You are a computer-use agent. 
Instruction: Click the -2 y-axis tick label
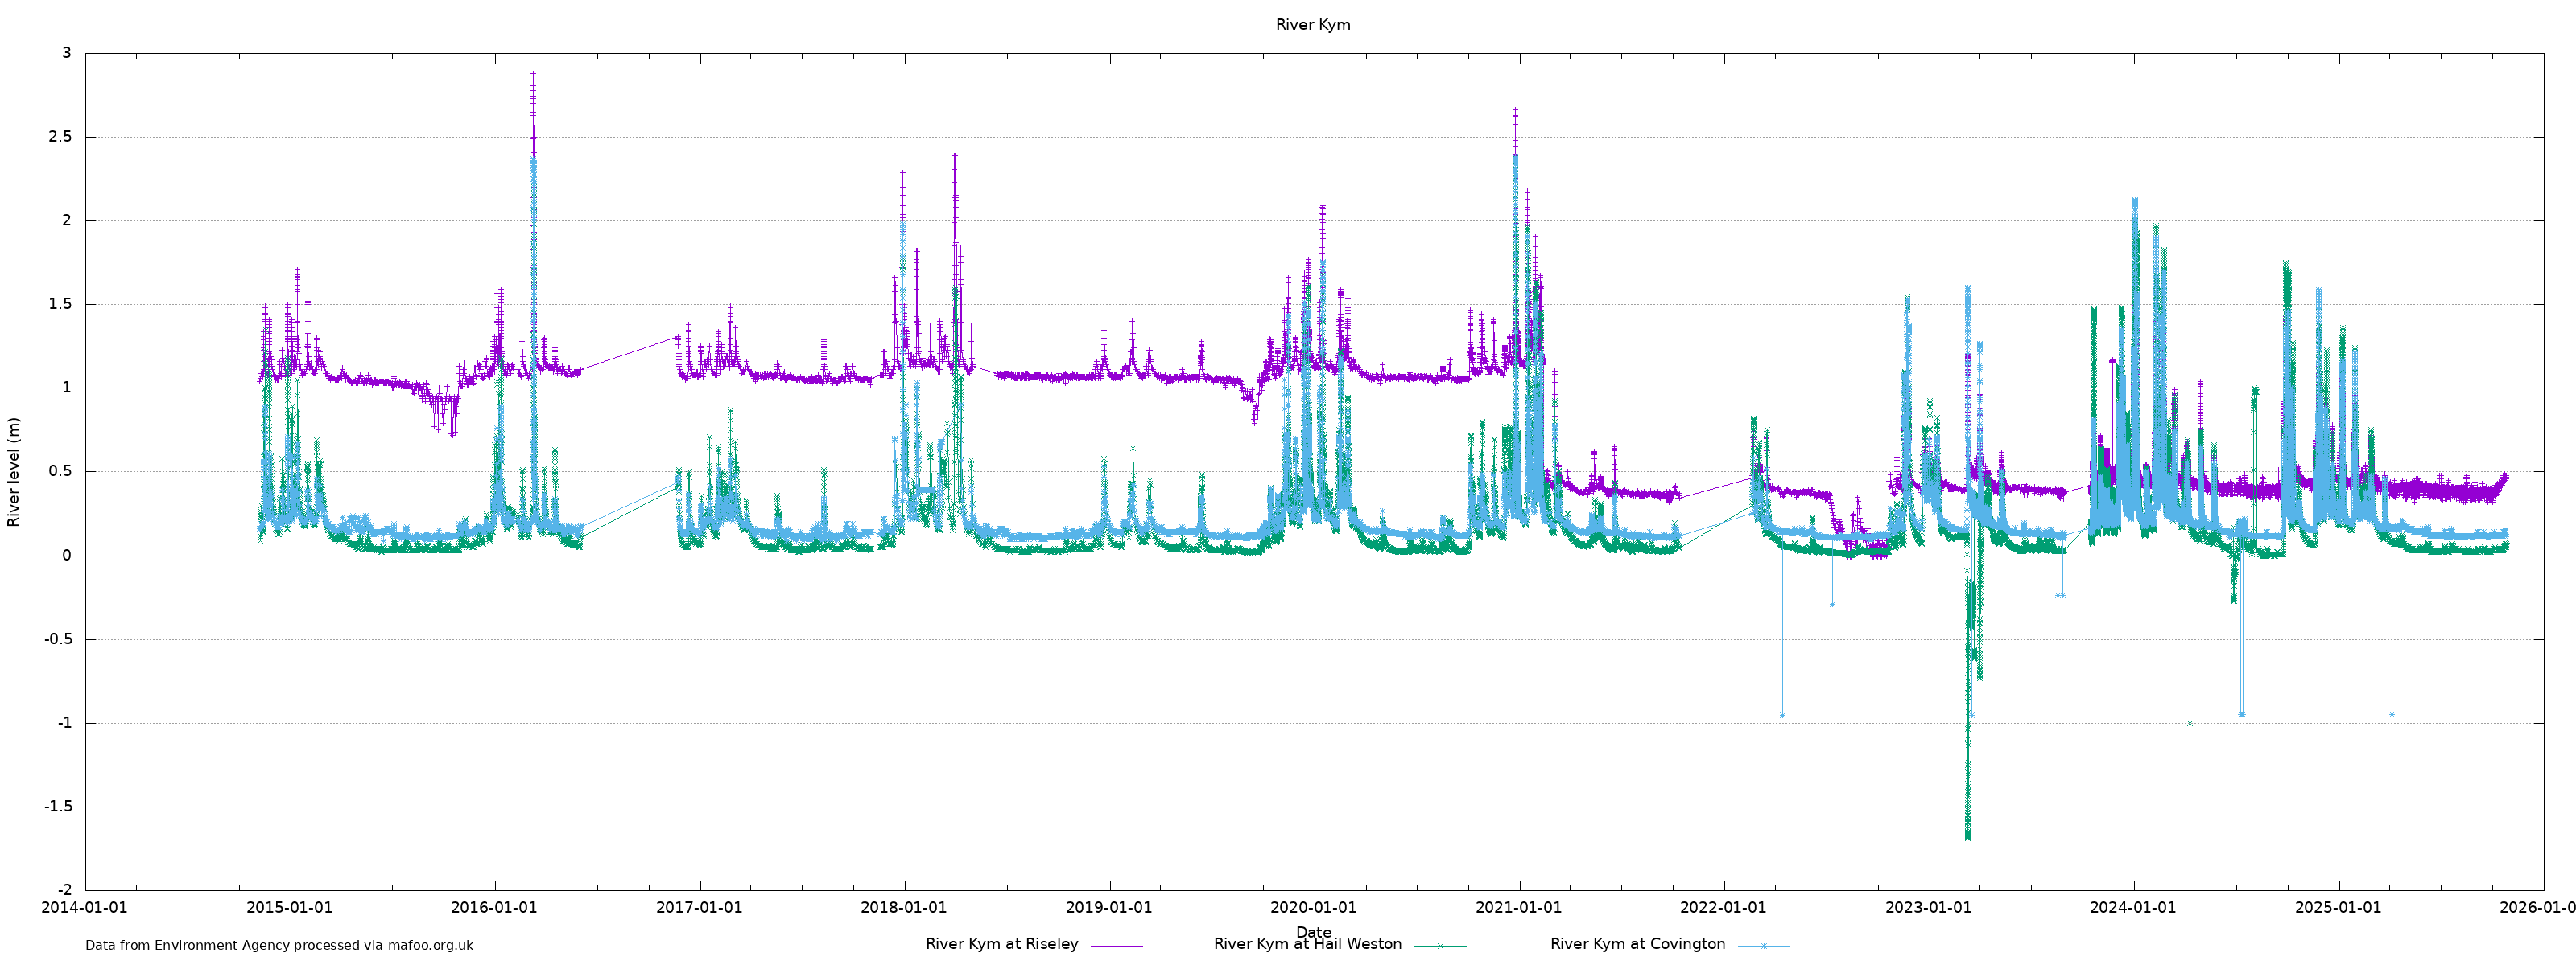pyautogui.click(x=65, y=890)
